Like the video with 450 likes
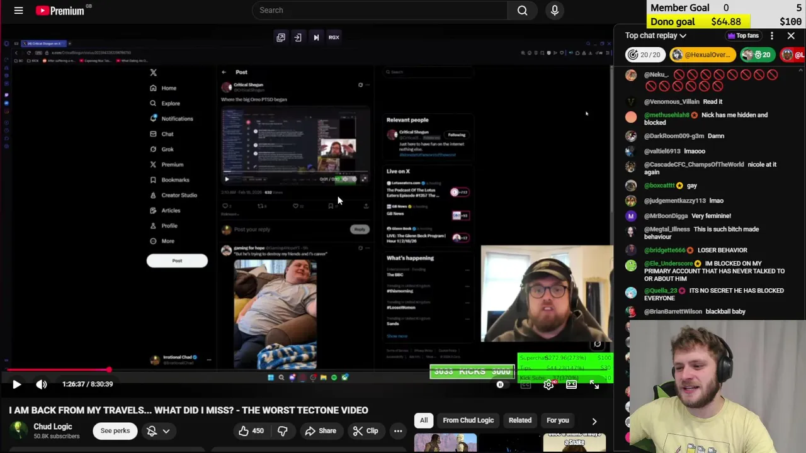806x453 pixels. pyautogui.click(x=251, y=431)
